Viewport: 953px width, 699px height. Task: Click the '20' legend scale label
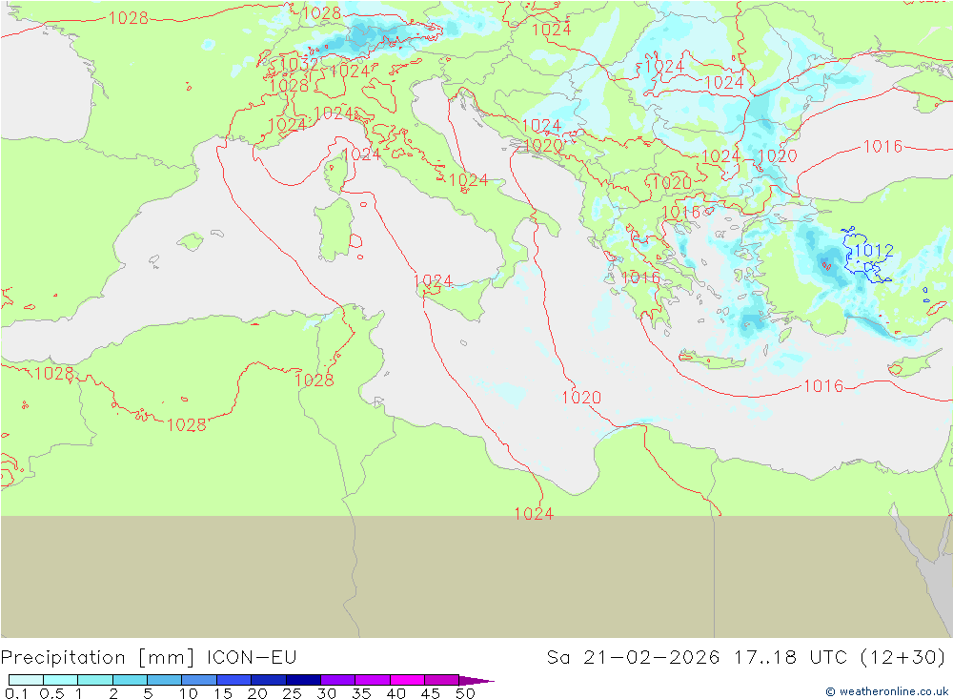click(x=257, y=693)
